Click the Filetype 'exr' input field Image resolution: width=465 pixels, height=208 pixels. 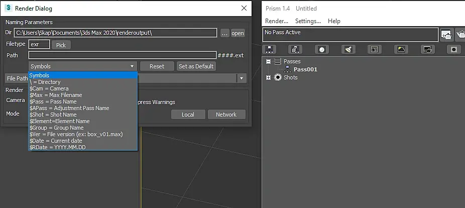[x=39, y=45]
